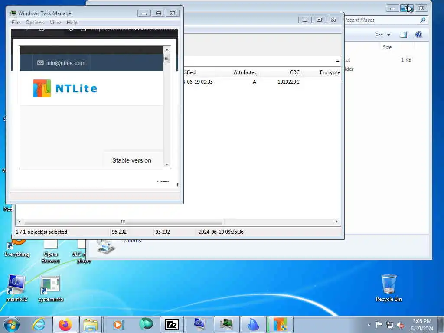The width and height of the screenshot is (444, 333).
Task: Click the 2024-06-19 09:35:36 status bar date
Action: (221, 232)
